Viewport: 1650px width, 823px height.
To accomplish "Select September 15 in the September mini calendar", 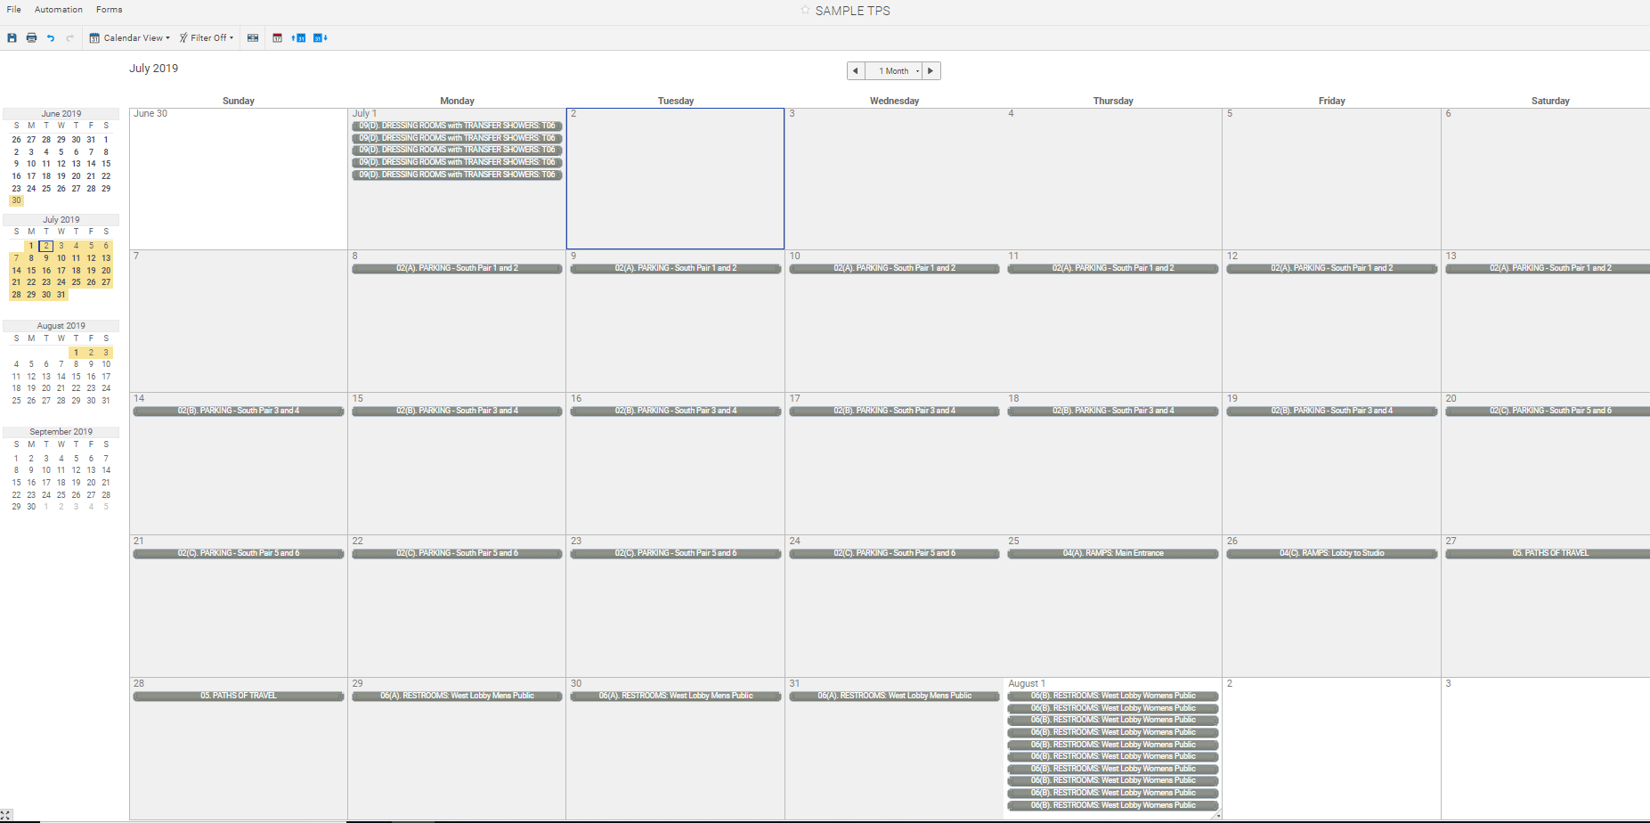I will 16,483.
